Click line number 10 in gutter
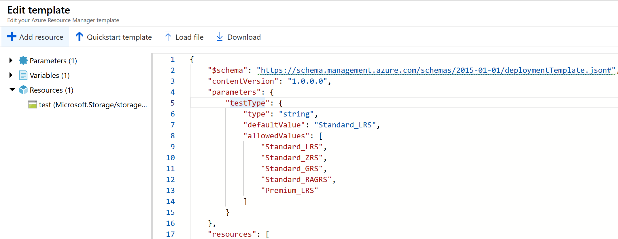The width and height of the screenshot is (618, 239). click(x=170, y=158)
